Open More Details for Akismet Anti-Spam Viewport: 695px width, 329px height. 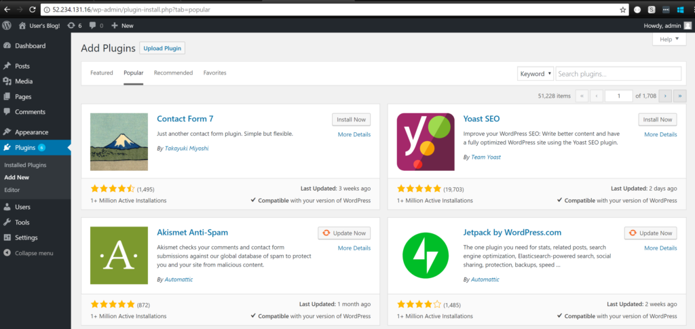(354, 248)
